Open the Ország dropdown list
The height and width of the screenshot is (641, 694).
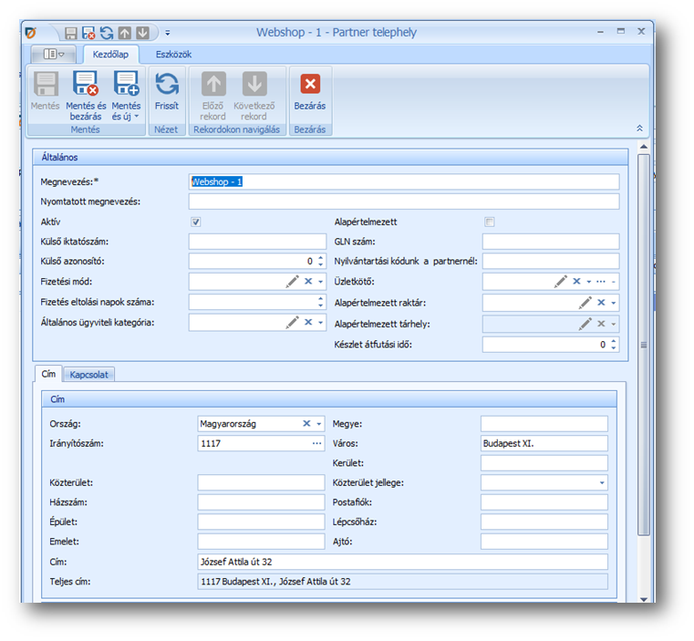pos(319,424)
